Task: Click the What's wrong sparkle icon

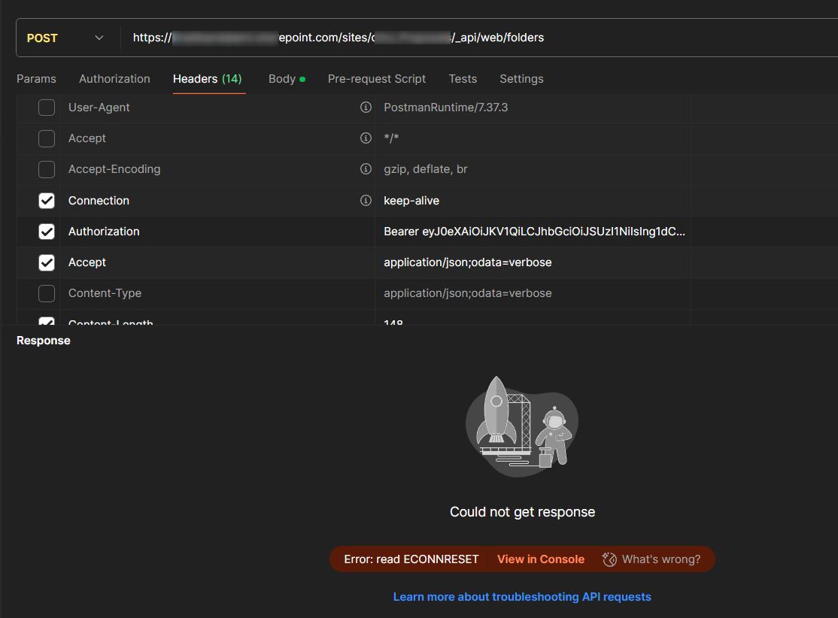Action: pos(609,559)
